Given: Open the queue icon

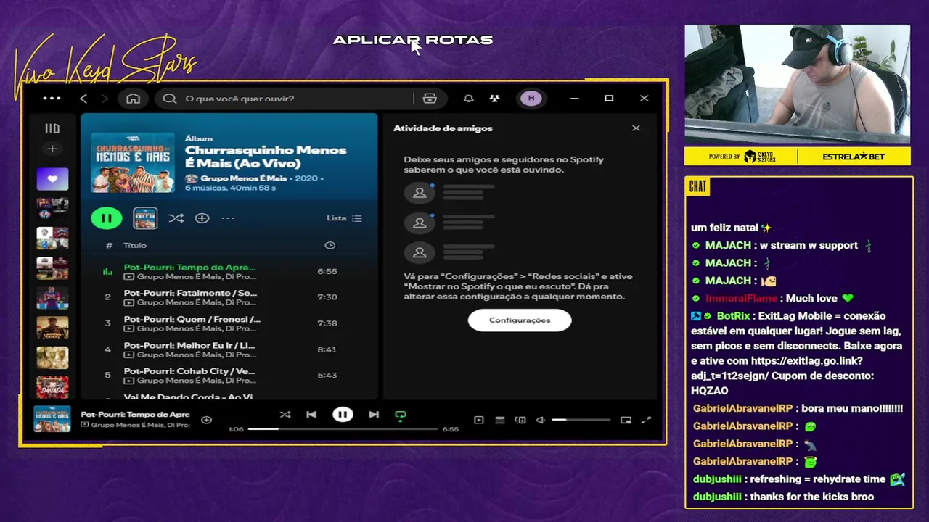Looking at the screenshot, I should click(500, 420).
